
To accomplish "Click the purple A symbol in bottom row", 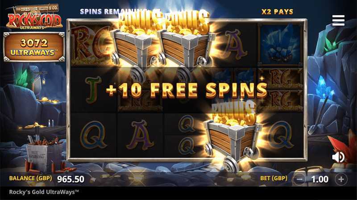I will click(140, 135).
